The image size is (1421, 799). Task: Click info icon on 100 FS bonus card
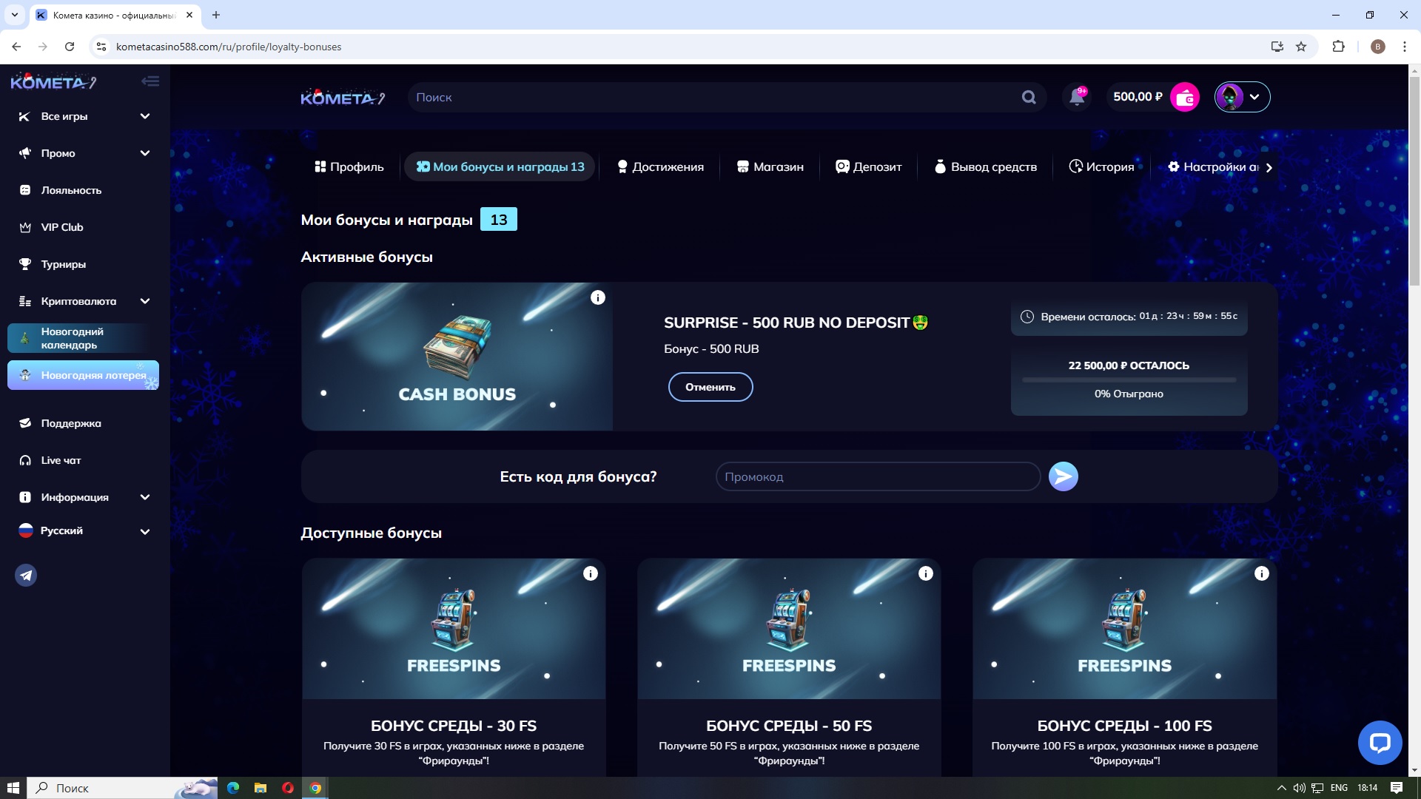pos(1262,573)
